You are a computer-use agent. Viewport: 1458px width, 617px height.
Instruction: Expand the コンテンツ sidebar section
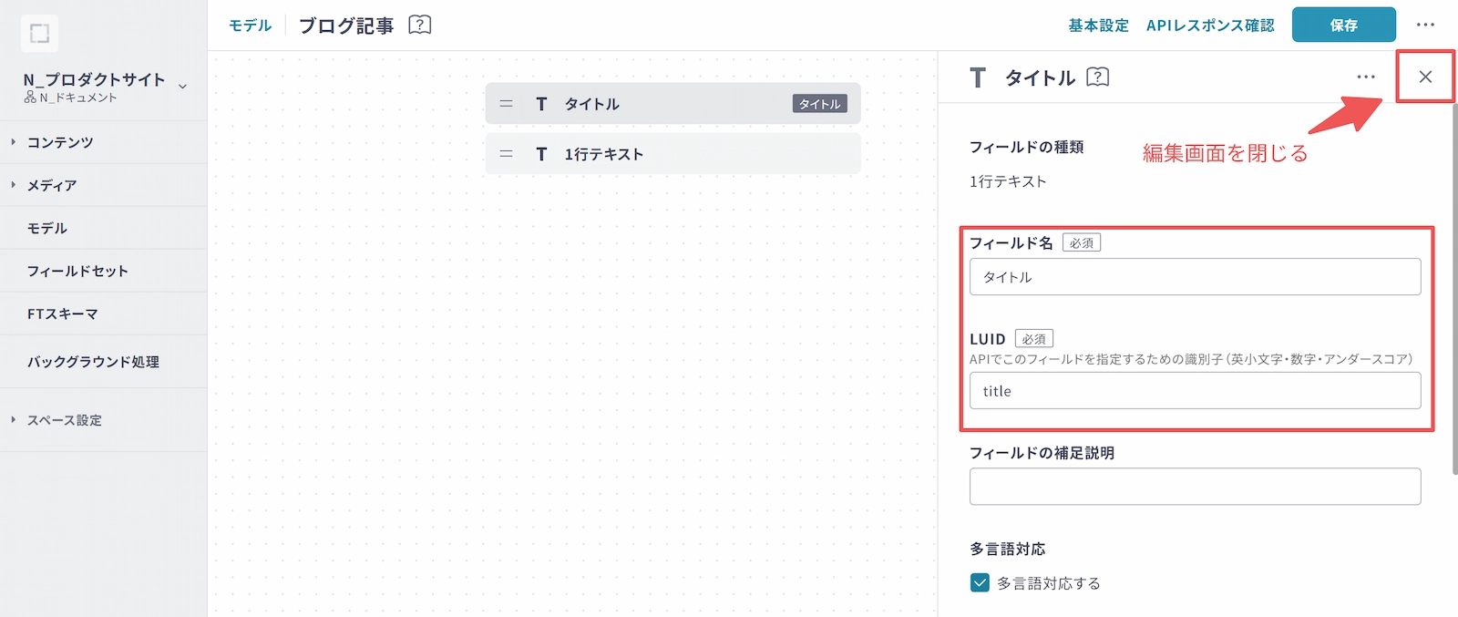click(14, 142)
